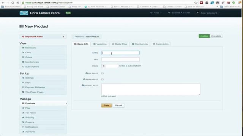Click the Products breadcrumb link
Screen dimensions: 243x136
[x=79, y=37]
